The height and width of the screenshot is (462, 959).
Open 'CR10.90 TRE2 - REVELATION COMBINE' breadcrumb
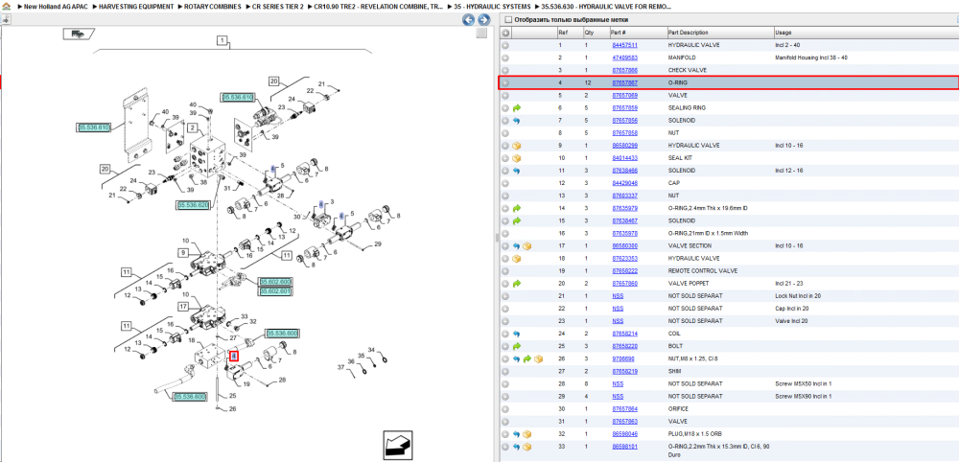(379, 6)
